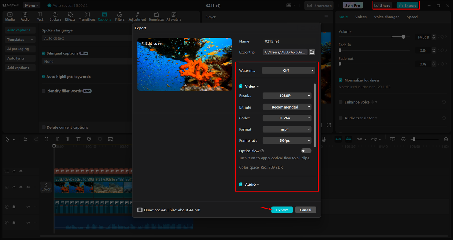The image size is (453, 240).
Task: Expand the Templates sidebar dropdown
Action: pos(20,40)
